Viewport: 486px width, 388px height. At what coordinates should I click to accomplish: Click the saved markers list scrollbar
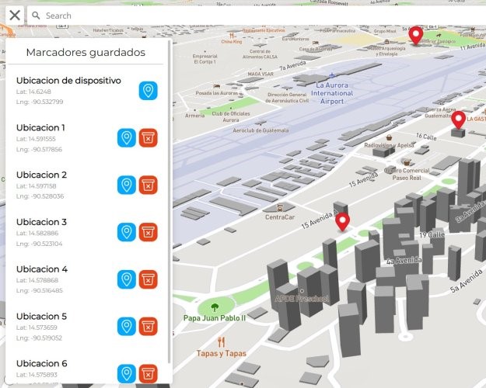tap(170, 233)
